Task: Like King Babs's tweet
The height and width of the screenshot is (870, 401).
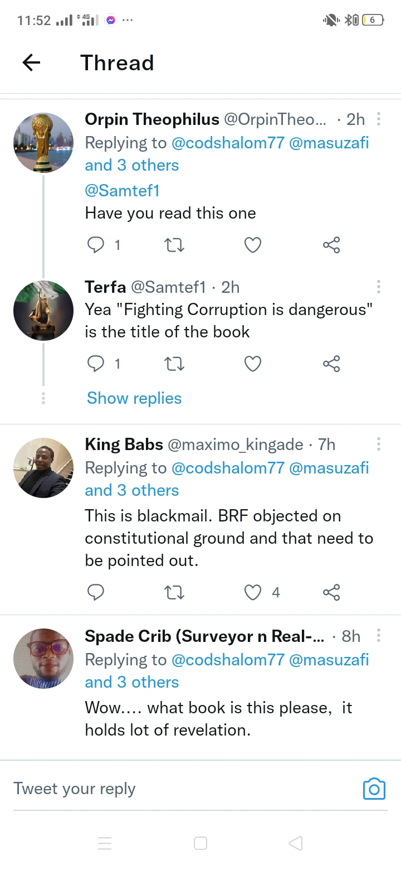Action: [x=253, y=592]
